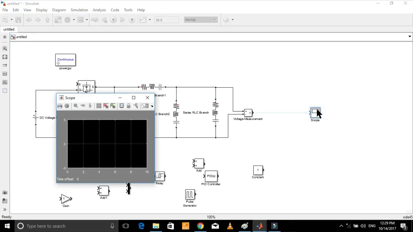Open the Simulation menu
413x232 pixels.
tap(79, 10)
